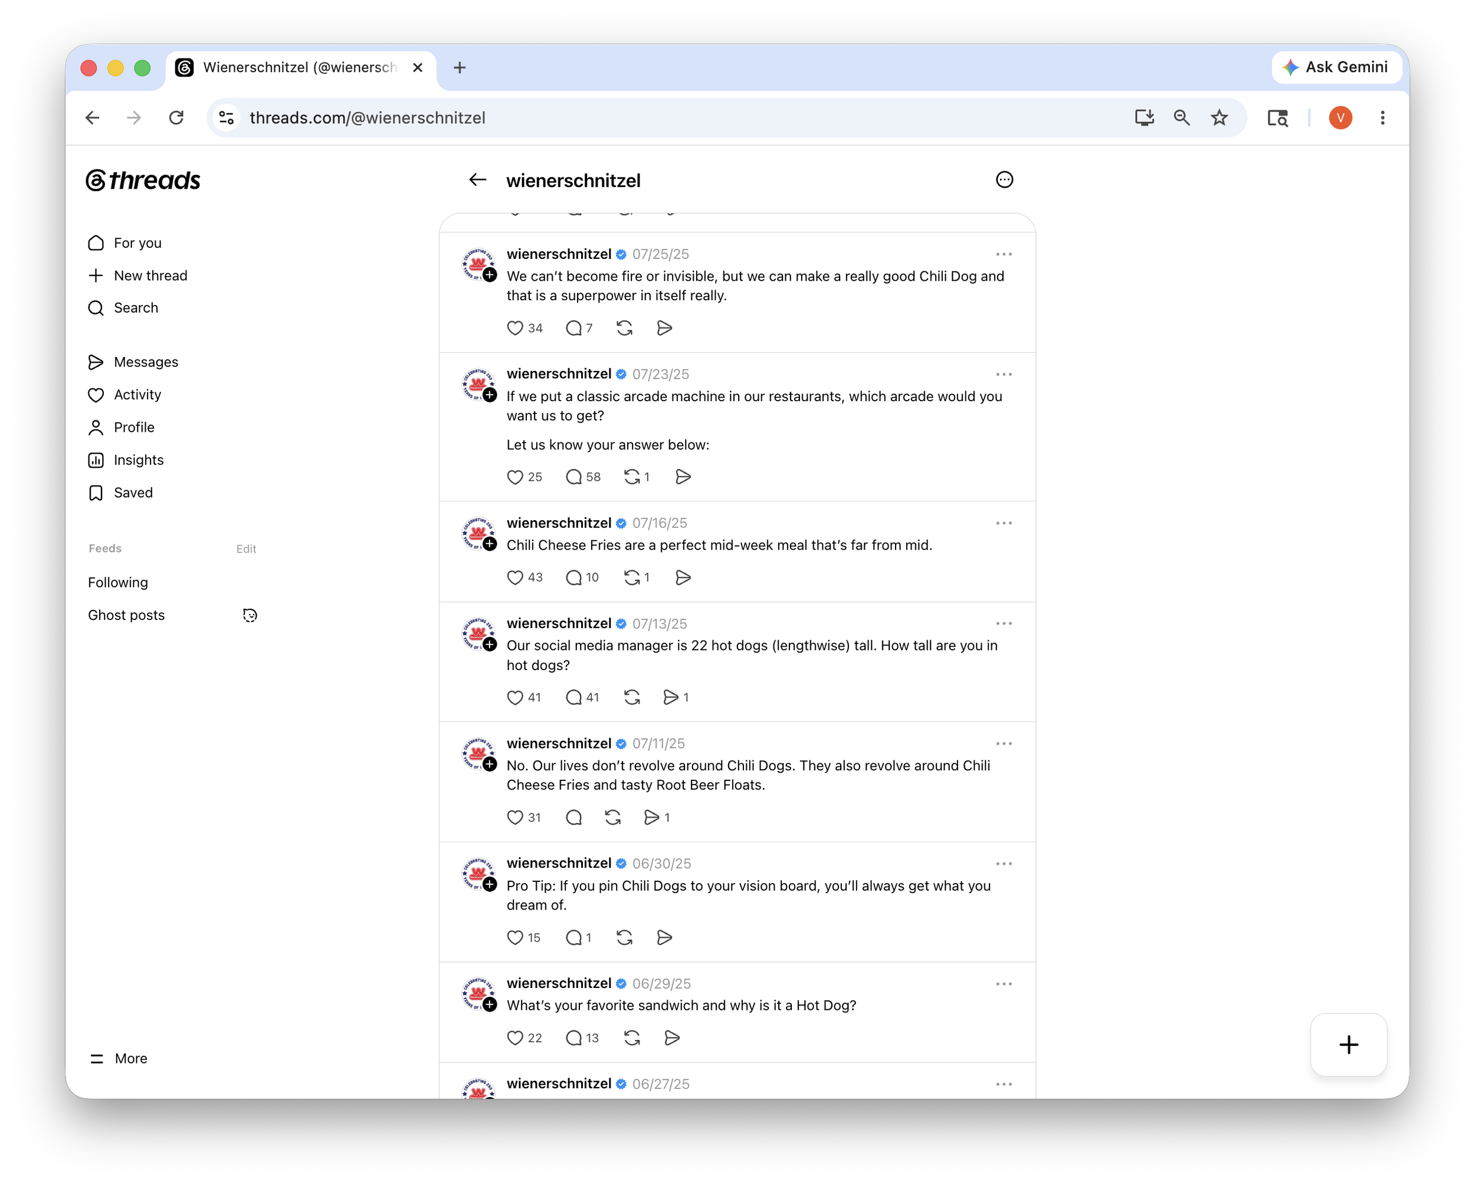Open the Following feed
This screenshot has height=1185, width=1475.
[117, 583]
